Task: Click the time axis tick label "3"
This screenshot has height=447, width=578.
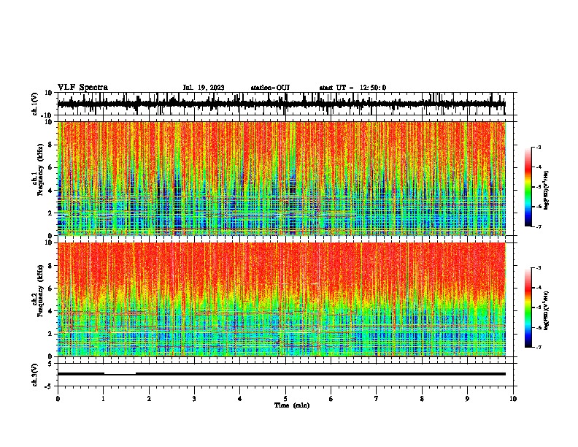Action: [194, 399]
